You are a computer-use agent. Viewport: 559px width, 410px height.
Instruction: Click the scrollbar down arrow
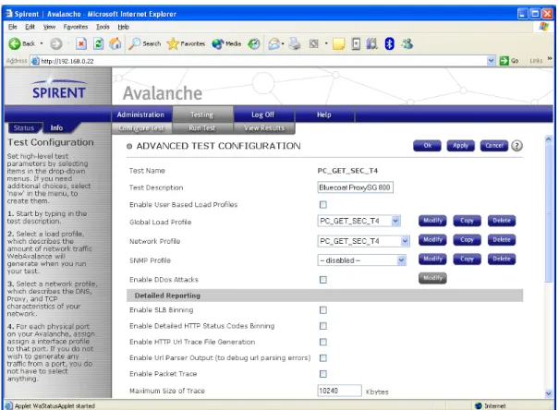click(x=548, y=393)
